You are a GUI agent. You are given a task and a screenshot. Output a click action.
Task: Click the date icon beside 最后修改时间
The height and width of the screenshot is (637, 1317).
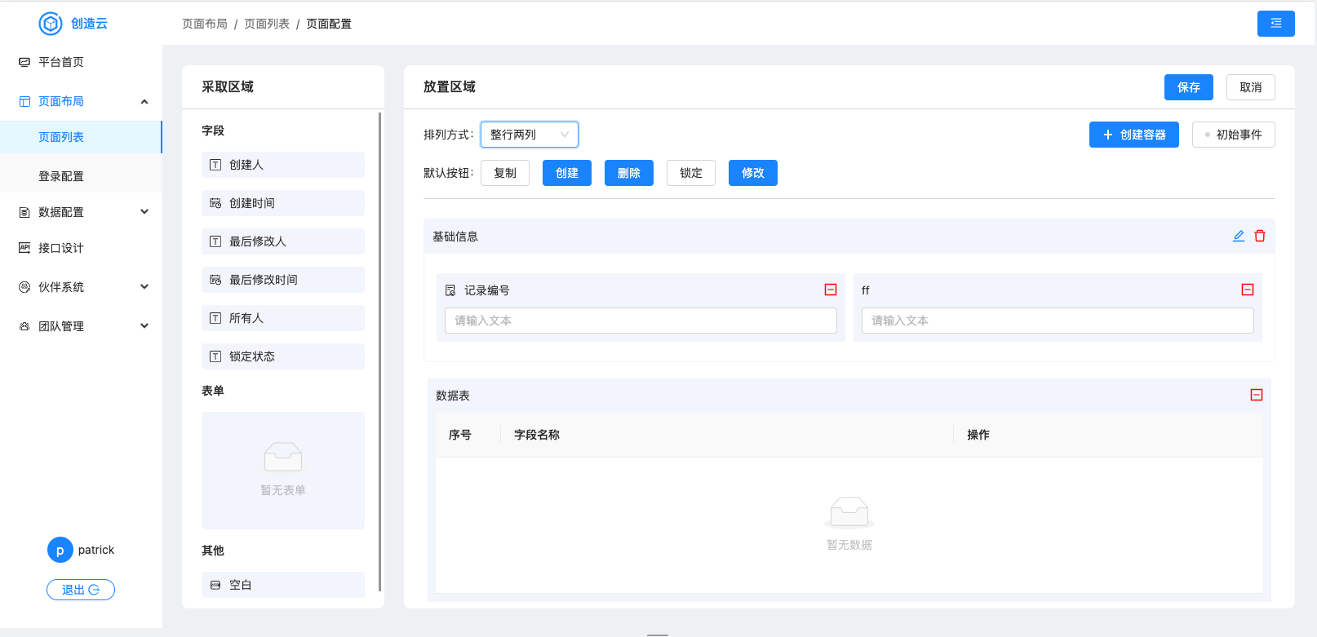coord(215,280)
